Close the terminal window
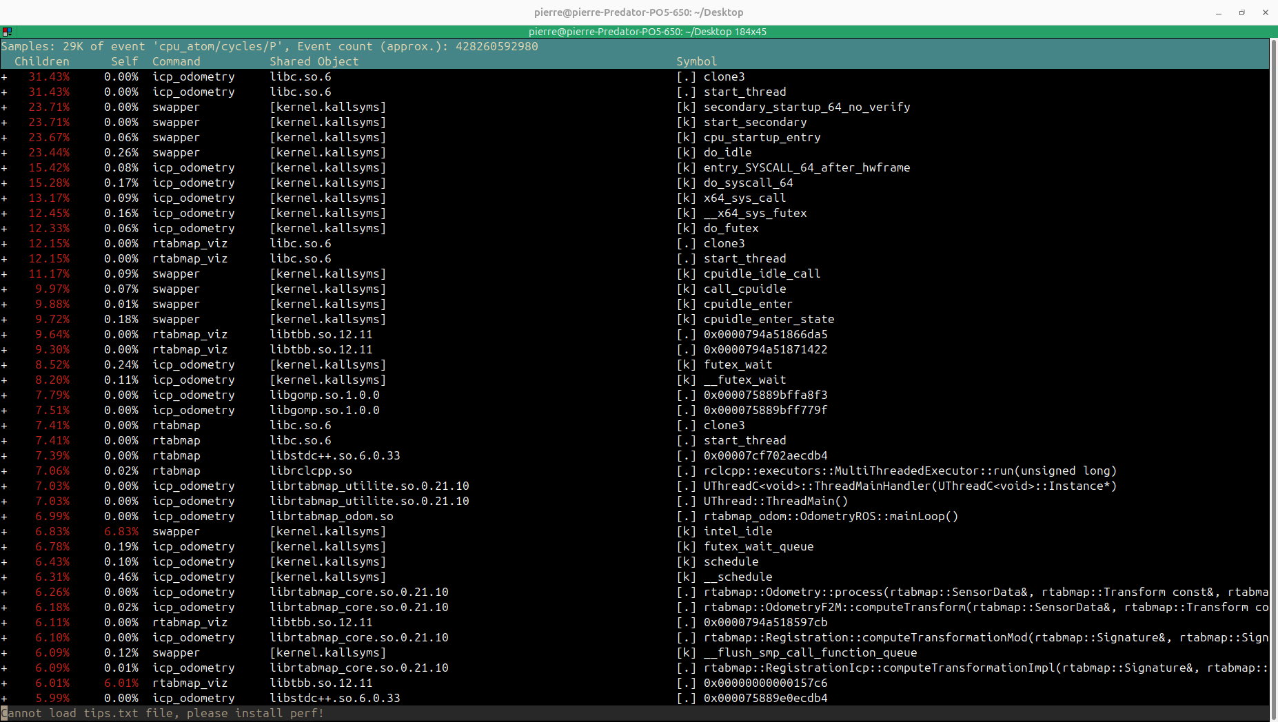This screenshot has width=1278, height=722. pos(1266,12)
